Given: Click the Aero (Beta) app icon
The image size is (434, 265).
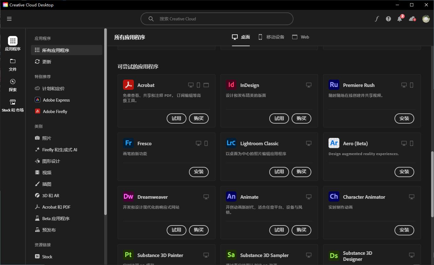Looking at the screenshot, I should pyautogui.click(x=334, y=143).
